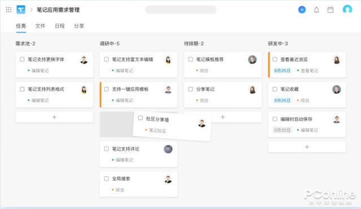Screen dimensions: 361x209
Task: Open the app grid launcher icon
Action: pyautogui.click(x=8, y=10)
